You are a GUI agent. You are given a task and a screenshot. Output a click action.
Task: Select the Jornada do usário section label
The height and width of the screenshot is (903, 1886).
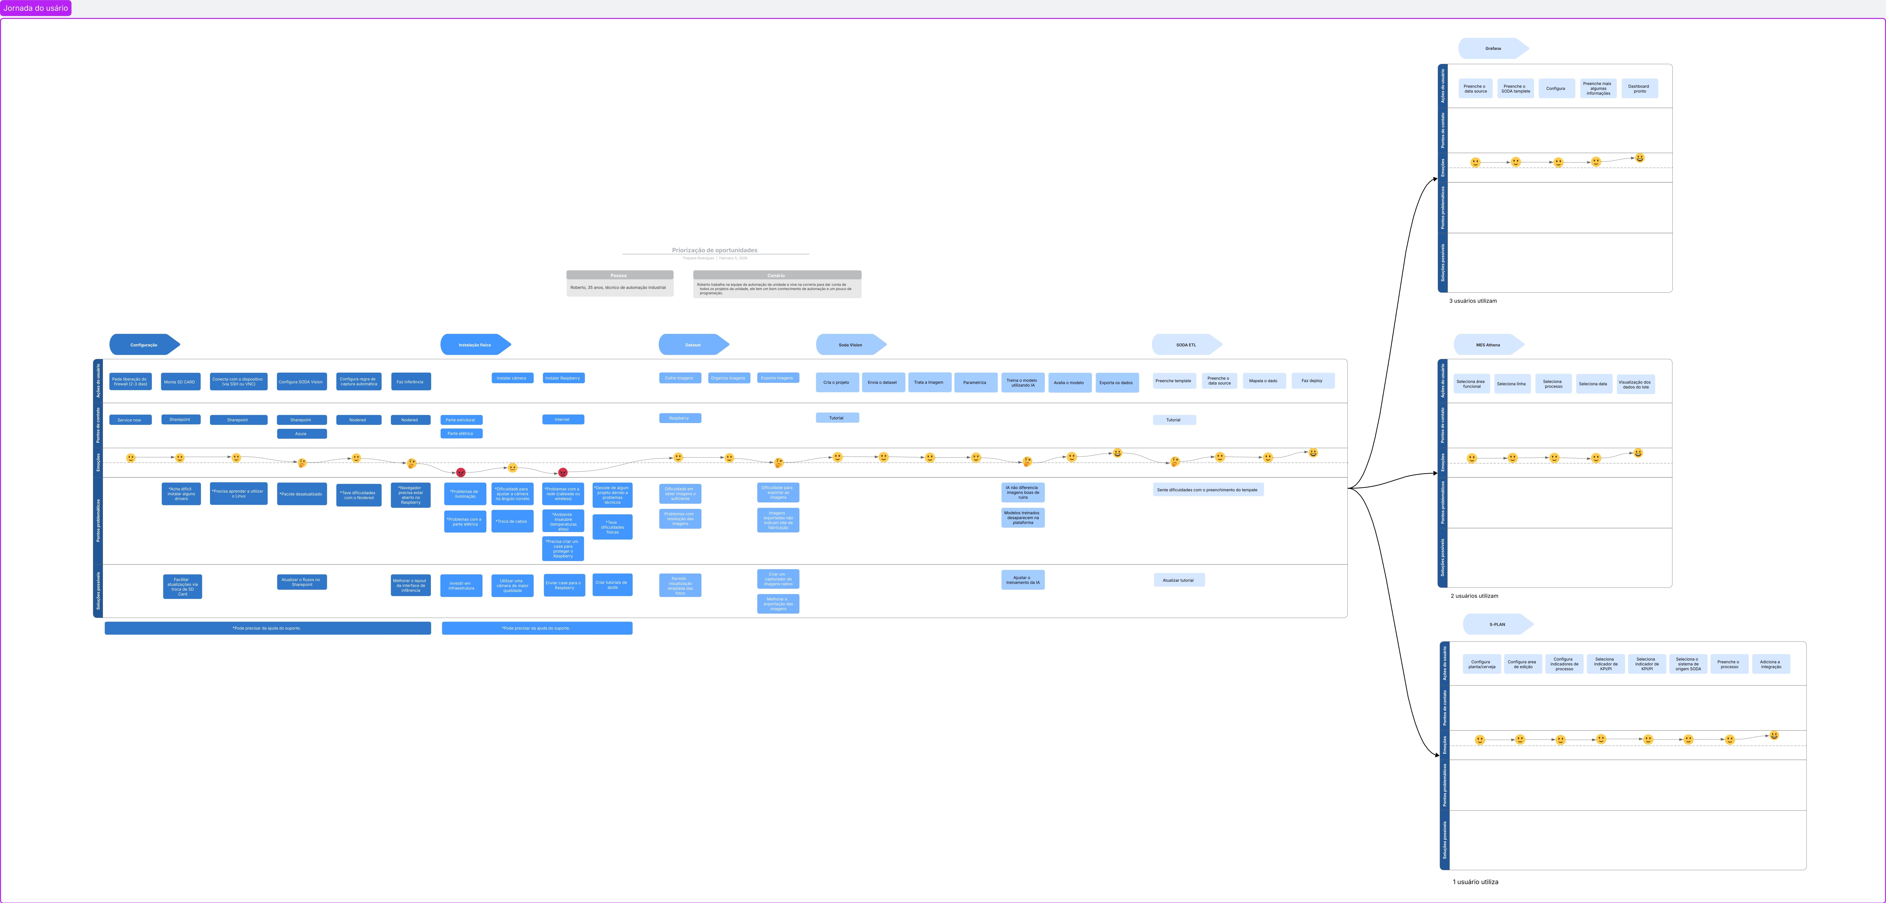36,8
